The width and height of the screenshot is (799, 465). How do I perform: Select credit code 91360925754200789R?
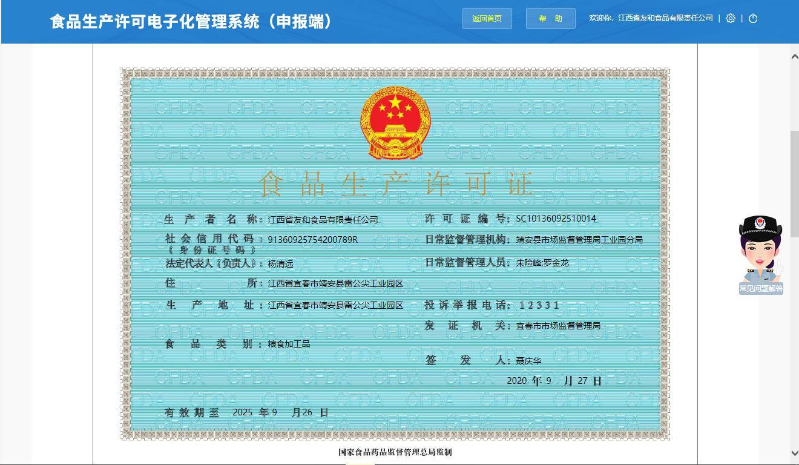312,240
